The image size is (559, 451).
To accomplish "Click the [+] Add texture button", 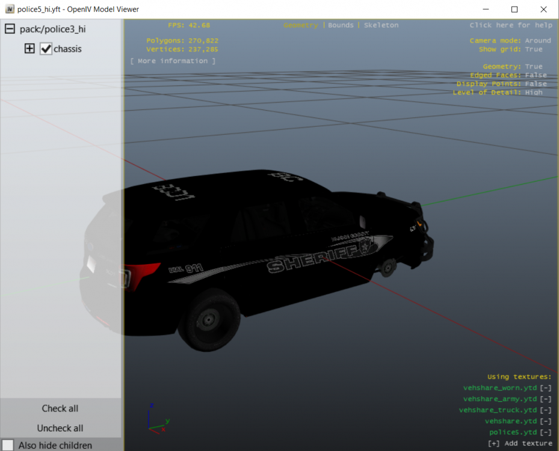I will point(520,443).
